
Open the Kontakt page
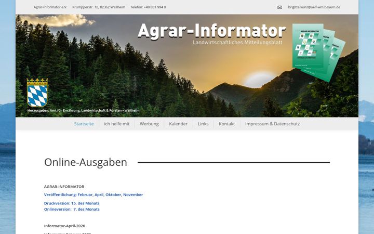pyautogui.click(x=226, y=124)
